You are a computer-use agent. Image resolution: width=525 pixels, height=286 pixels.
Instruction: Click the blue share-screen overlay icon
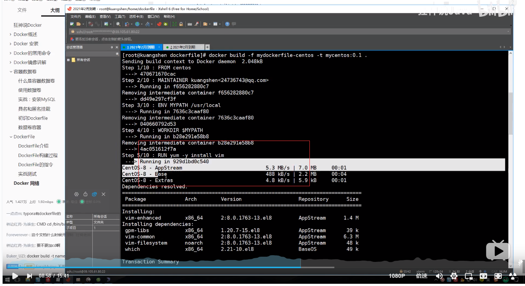95,194
